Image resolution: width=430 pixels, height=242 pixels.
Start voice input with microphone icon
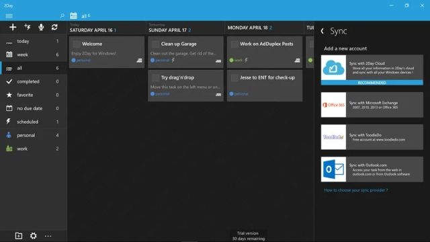pyautogui.click(x=41, y=27)
